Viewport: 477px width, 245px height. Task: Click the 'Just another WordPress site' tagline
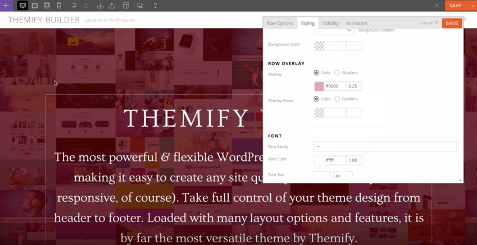(x=110, y=20)
